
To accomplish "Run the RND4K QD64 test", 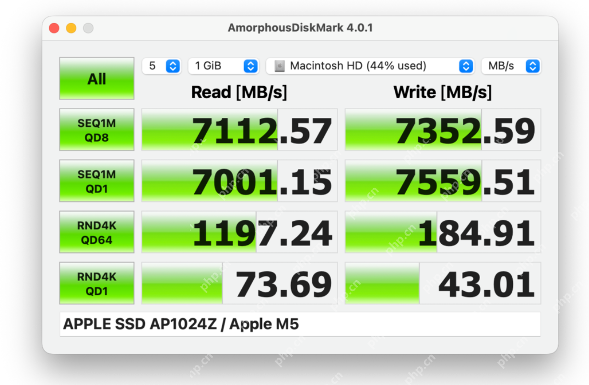I will [x=96, y=232].
